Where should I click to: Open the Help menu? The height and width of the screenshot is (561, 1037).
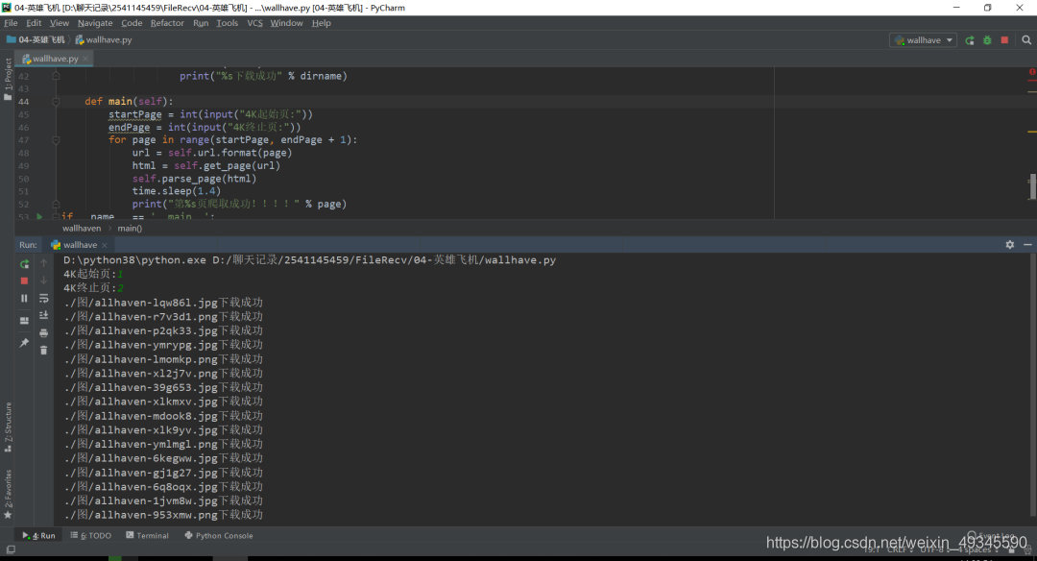tap(322, 23)
